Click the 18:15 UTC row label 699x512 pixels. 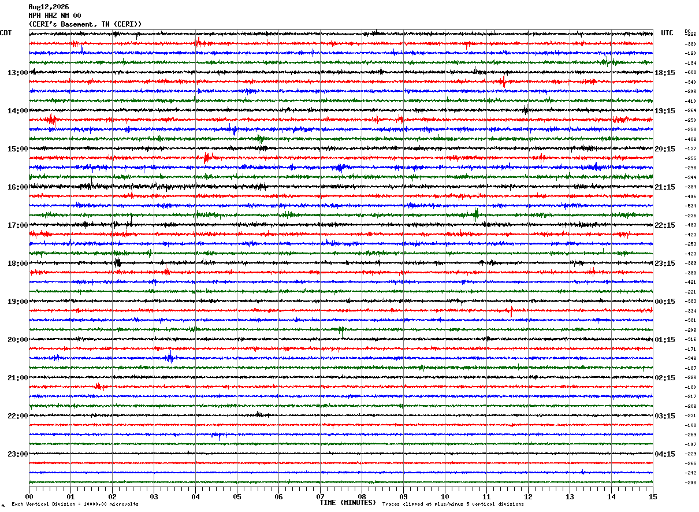[x=665, y=73]
